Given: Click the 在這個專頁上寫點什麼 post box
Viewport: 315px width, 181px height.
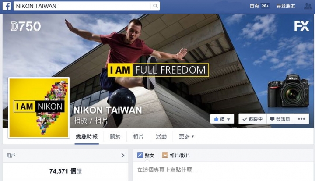Looking at the screenshot, I should pyautogui.click(x=223, y=170).
